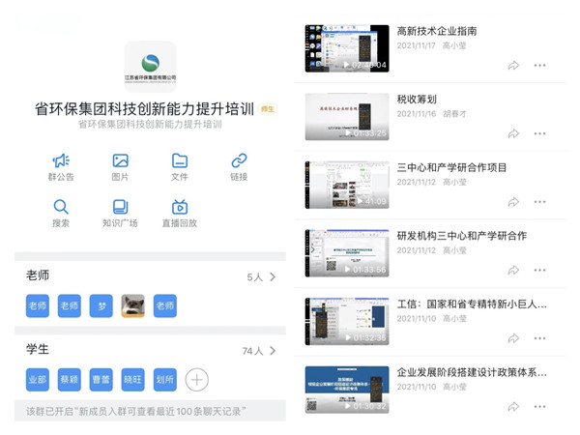Open more options for 三中心和产学研合作项目
580x435 pixels.
point(539,202)
